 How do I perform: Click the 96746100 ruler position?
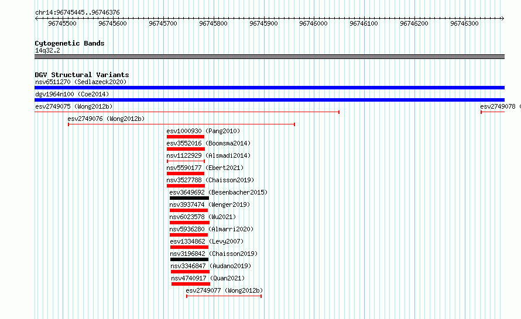click(x=364, y=23)
